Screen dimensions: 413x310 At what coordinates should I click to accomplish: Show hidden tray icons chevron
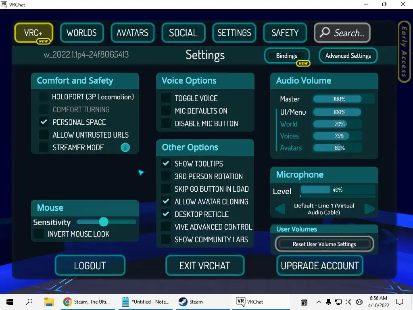(x=319, y=302)
